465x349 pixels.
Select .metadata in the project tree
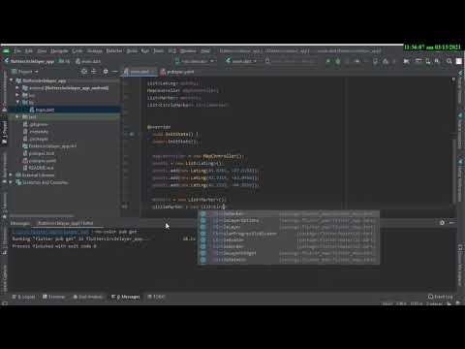pos(39,132)
